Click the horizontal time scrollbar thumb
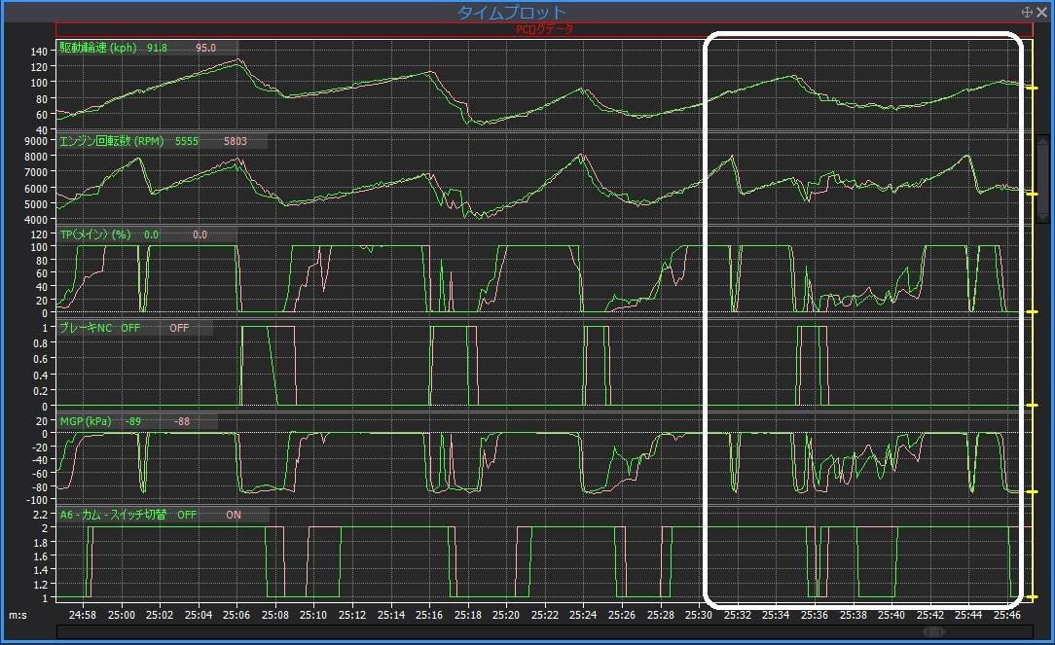 933,632
